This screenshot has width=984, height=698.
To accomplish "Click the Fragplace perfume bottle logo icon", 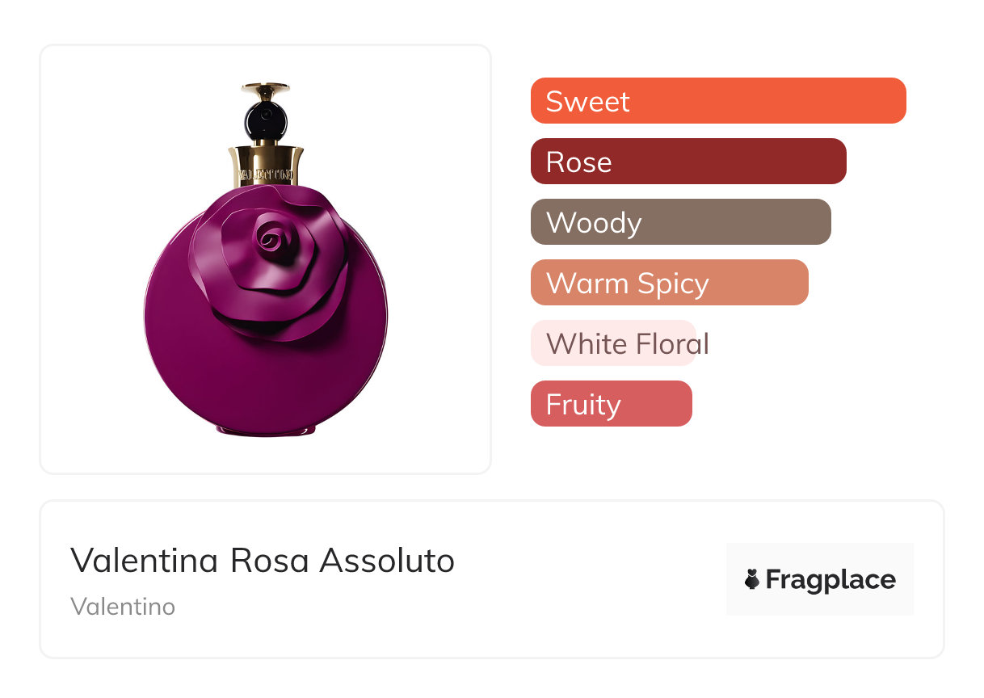I will (752, 579).
